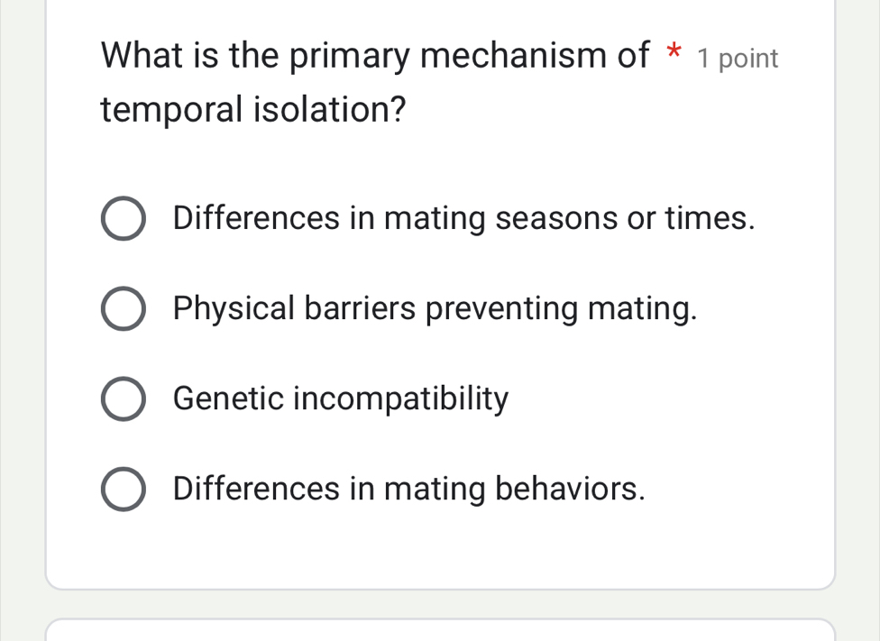Screen dimensions: 880x641
Task: Choose the mating behaviors answer option
Action: click(408, 488)
